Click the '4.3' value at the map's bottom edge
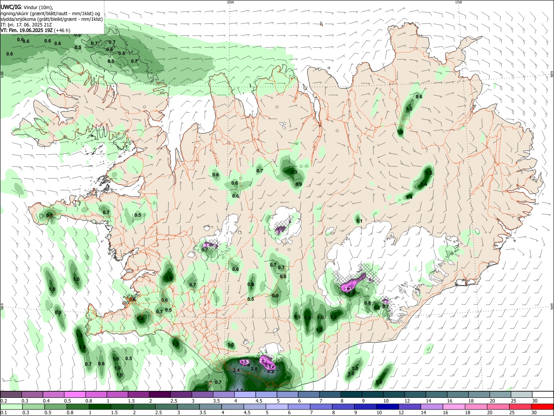The image size is (554, 416). (239, 390)
